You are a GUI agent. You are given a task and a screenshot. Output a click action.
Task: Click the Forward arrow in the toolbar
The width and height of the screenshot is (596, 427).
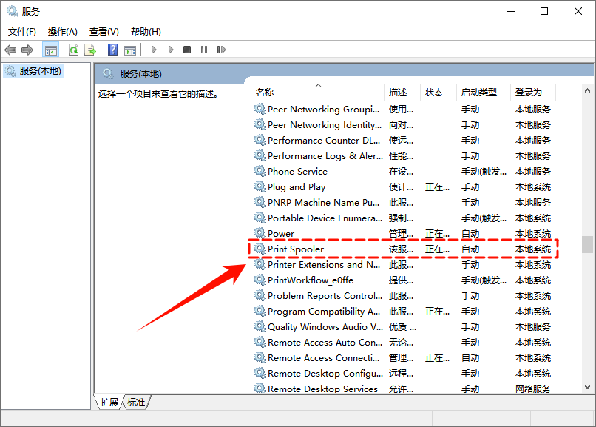pos(27,50)
